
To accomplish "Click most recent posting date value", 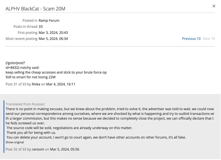I will (x=53, y=39).
